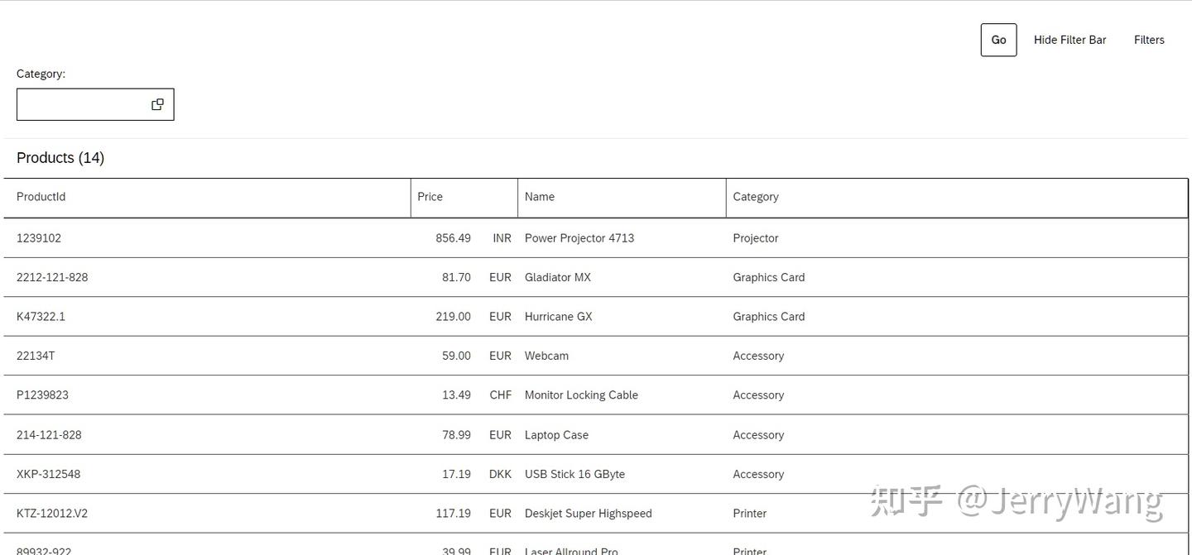Click the USB Stick 16 GByte cell

pyautogui.click(x=574, y=474)
